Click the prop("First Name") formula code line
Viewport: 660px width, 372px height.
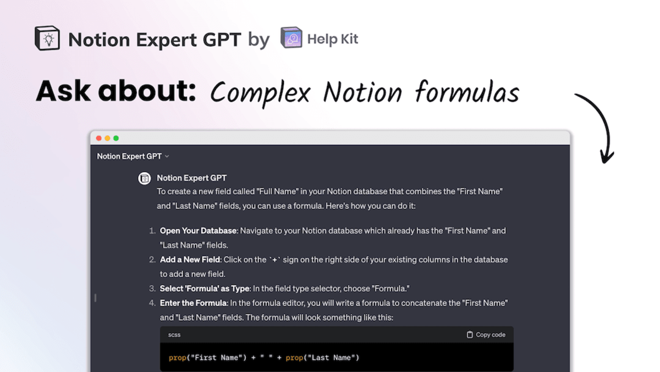click(264, 358)
